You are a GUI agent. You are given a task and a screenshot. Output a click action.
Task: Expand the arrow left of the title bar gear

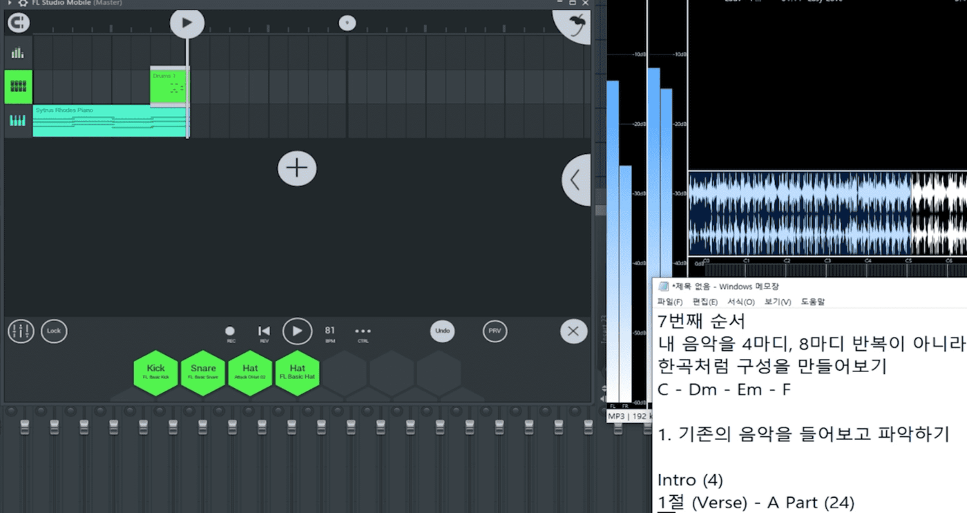click(10, 3)
